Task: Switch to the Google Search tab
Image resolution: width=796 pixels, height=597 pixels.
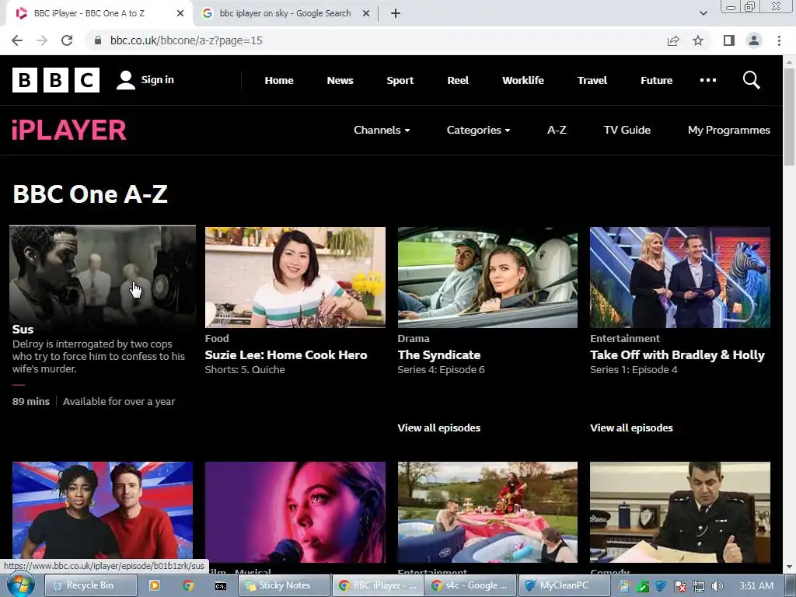Action: click(x=285, y=13)
